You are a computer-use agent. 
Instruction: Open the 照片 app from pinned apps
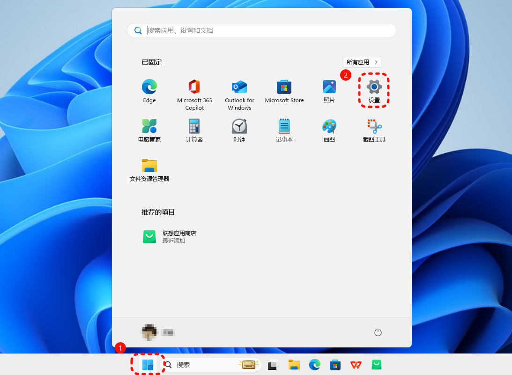click(329, 91)
